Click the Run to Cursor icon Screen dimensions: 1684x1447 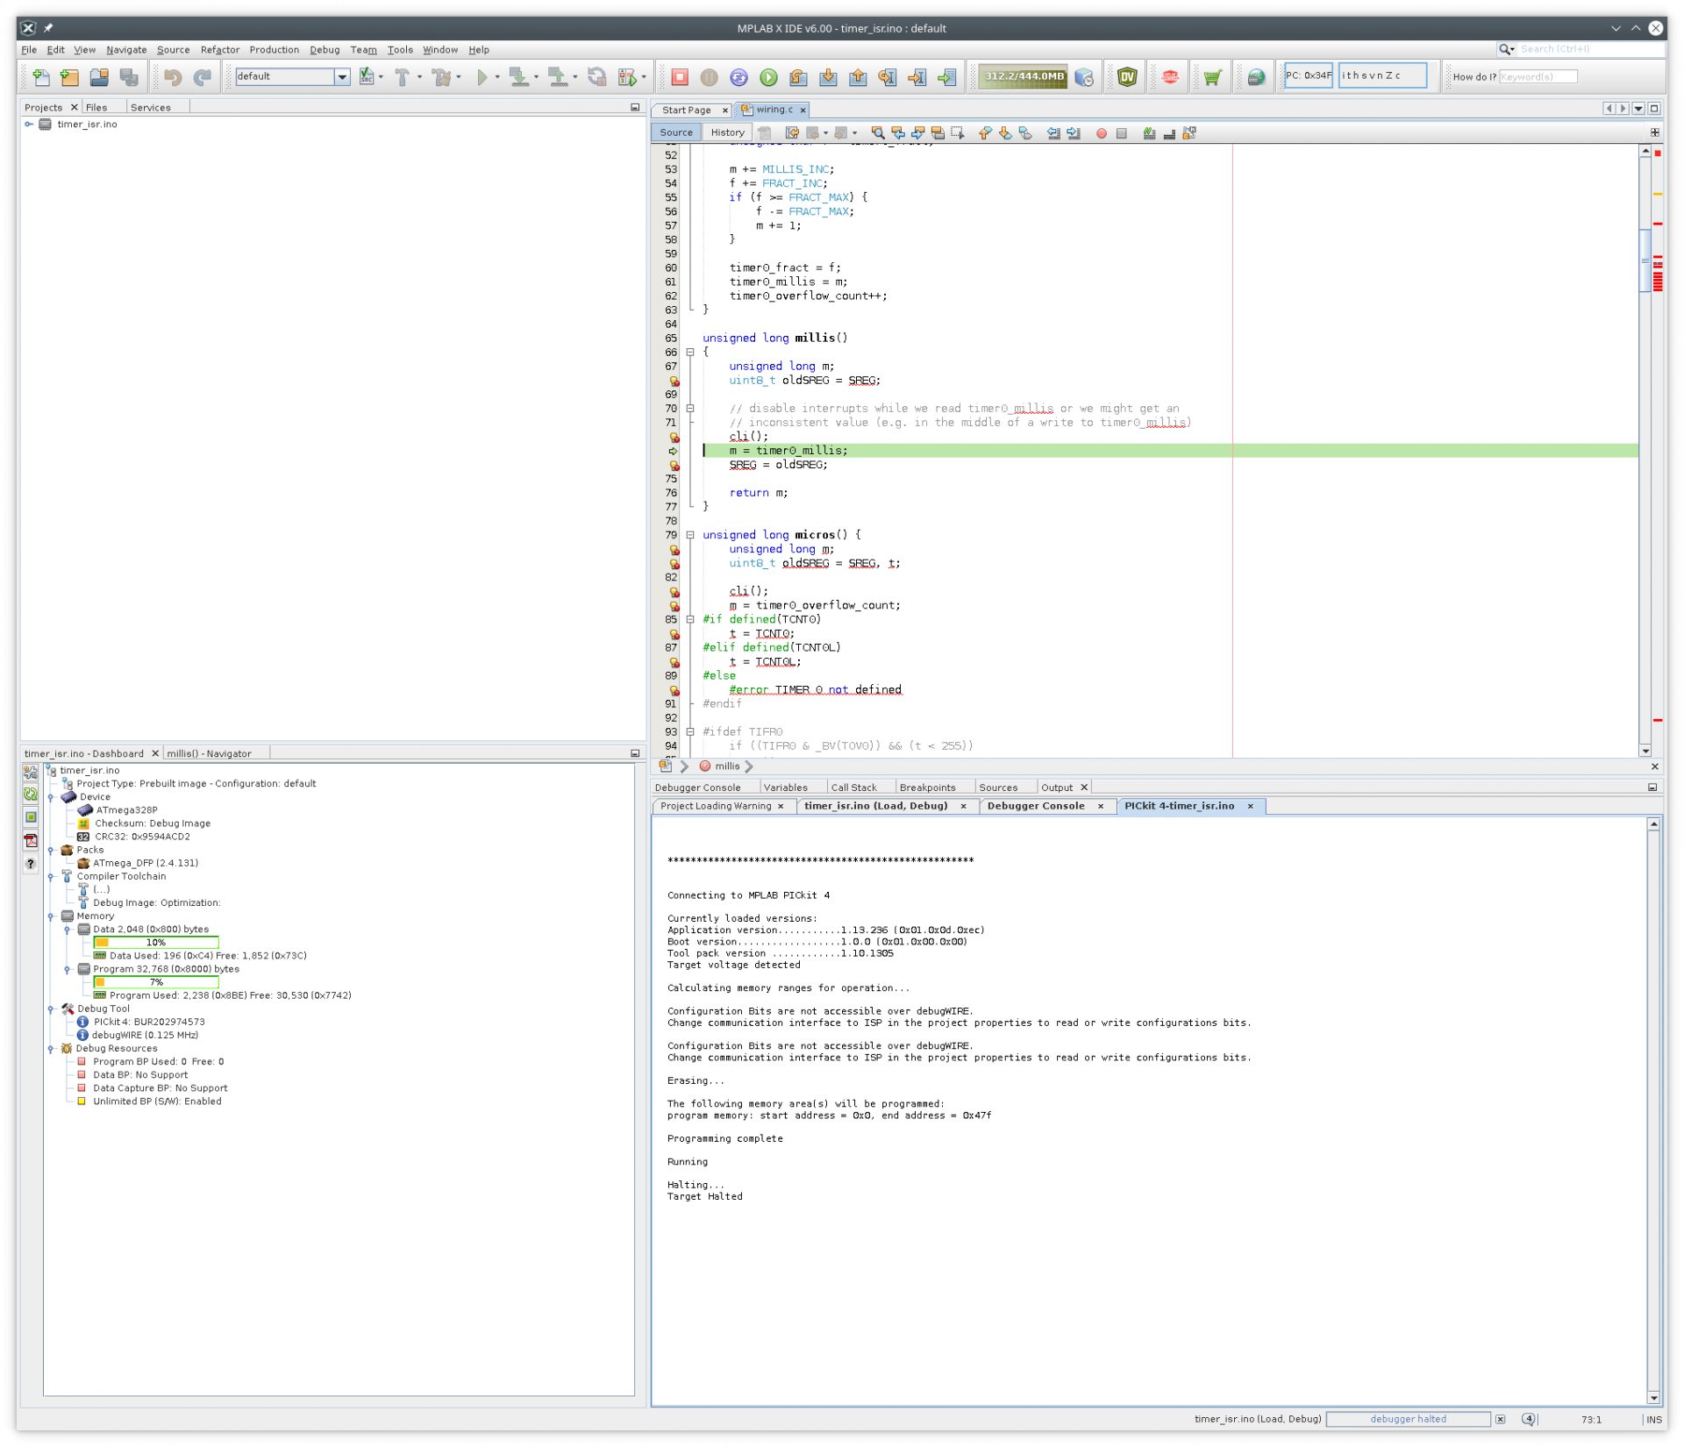[x=888, y=77]
